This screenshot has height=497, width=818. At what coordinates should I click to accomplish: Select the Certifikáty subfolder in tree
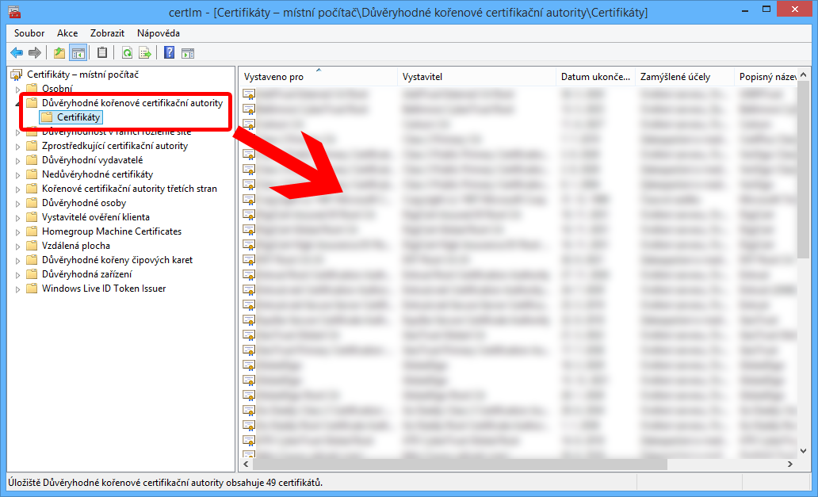(x=78, y=117)
